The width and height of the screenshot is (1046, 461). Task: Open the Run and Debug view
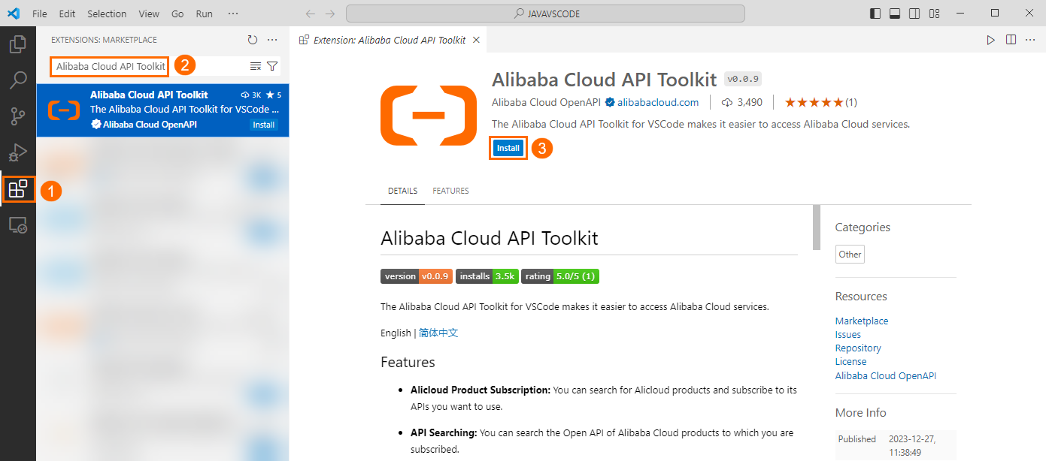coord(17,152)
